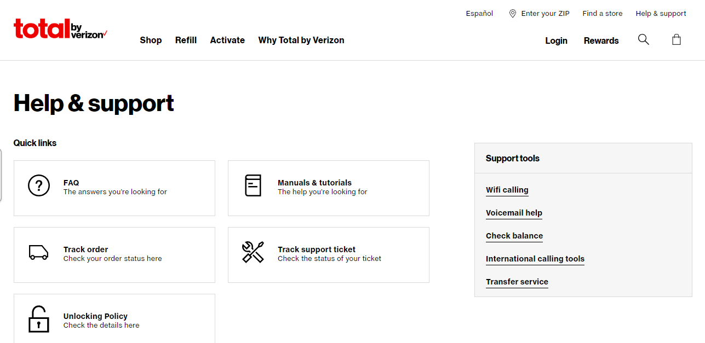Click the Login button
Image resolution: width=705 pixels, height=343 pixels.
[556, 40]
